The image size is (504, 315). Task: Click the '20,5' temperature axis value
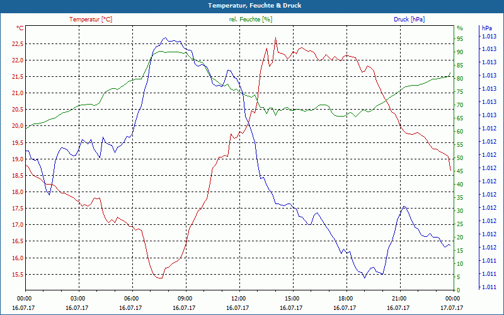click(18, 110)
